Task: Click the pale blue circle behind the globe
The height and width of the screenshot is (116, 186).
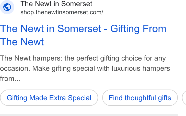Action: [x=7, y=7]
